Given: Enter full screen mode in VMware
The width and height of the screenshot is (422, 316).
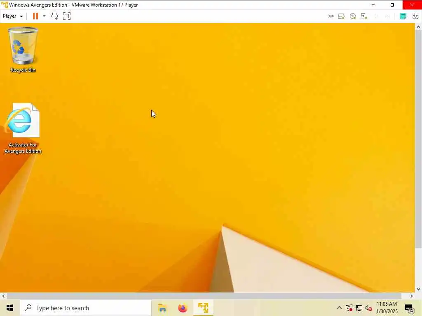Looking at the screenshot, I should pyautogui.click(x=67, y=16).
